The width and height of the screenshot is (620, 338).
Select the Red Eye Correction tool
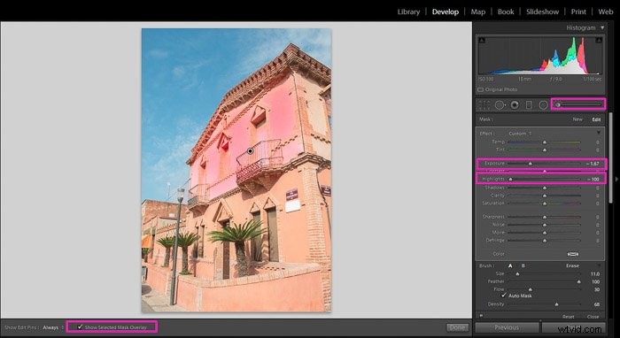click(515, 105)
